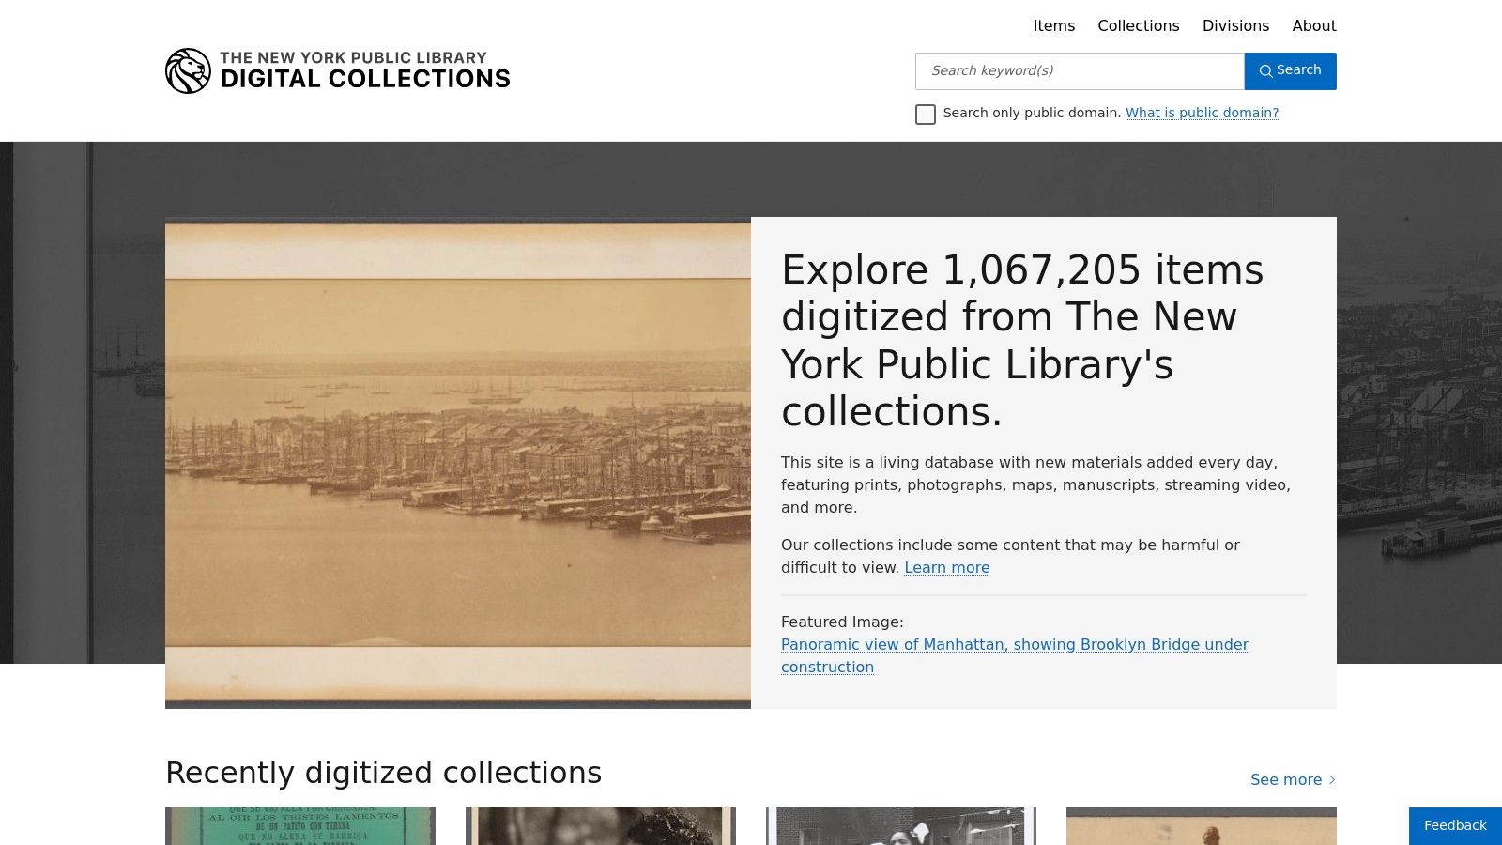The width and height of the screenshot is (1502, 845).
Task: Click the blue Search button
Action: 1290,71
